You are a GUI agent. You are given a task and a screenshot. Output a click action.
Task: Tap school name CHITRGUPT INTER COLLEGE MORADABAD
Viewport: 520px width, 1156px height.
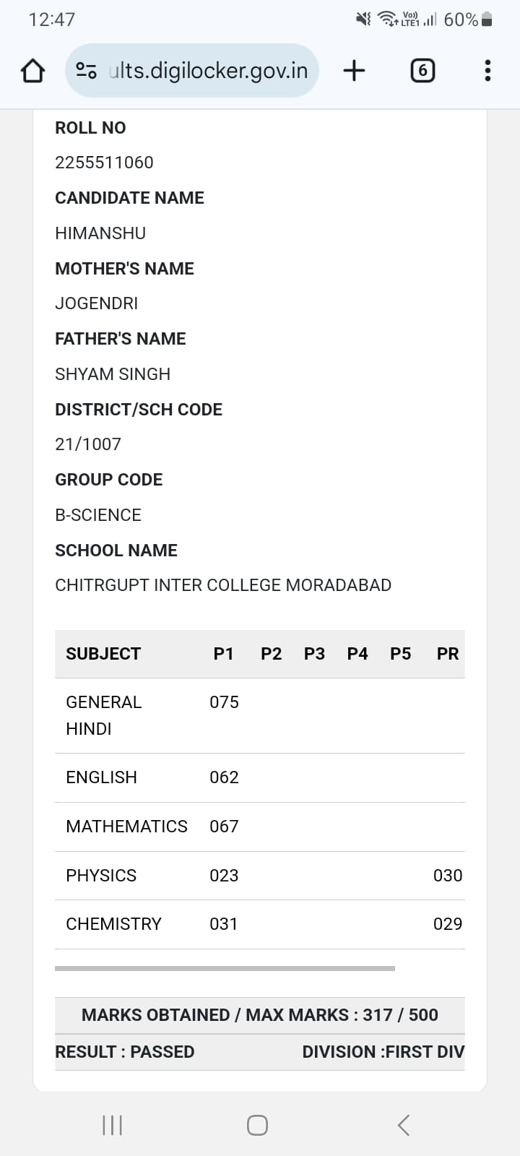pos(223,585)
